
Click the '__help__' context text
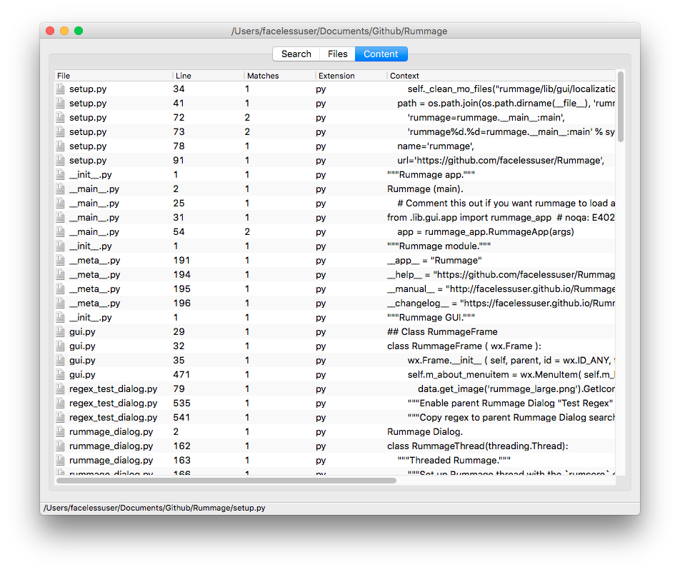pyautogui.click(x=501, y=275)
